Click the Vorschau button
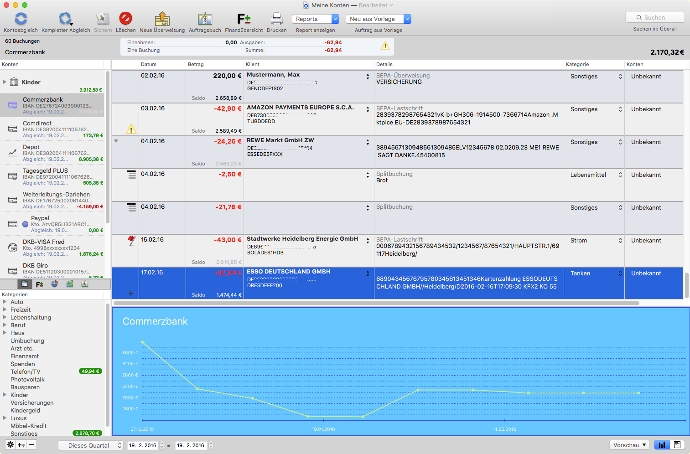The width and height of the screenshot is (690, 454). pyautogui.click(x=629, y=445)
